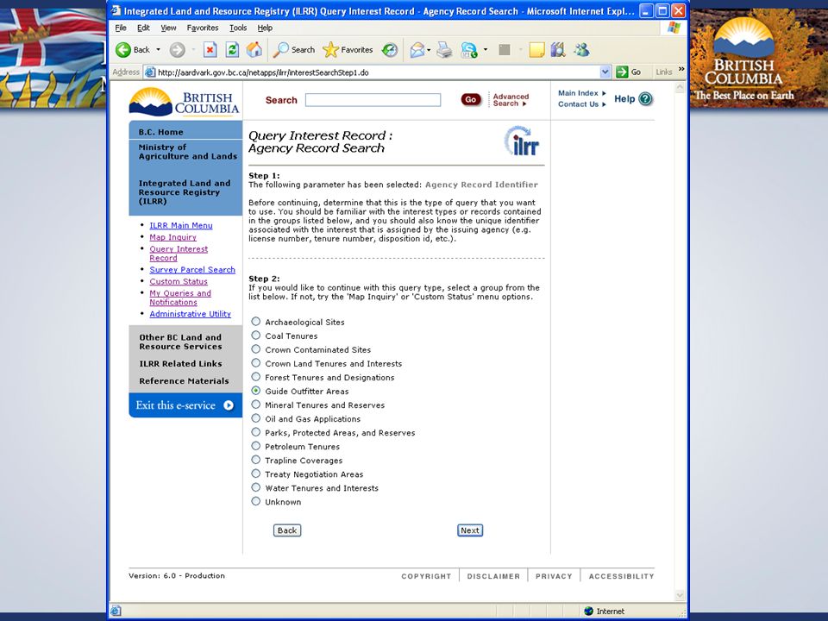The width and height of the screenshot is (828, 621).
Task: Select the Guide Outfitter Areas radio button
Action: (x=255, y=391)
